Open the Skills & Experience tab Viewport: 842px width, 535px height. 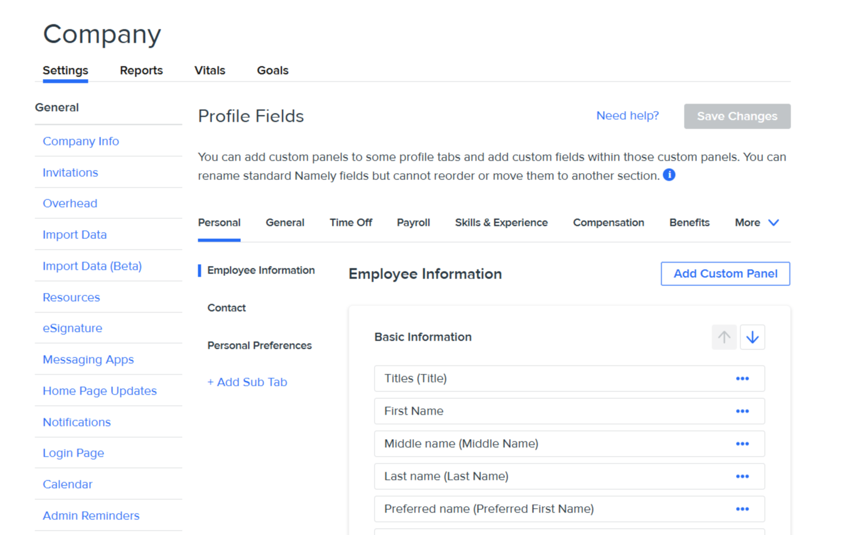point(501,223)
